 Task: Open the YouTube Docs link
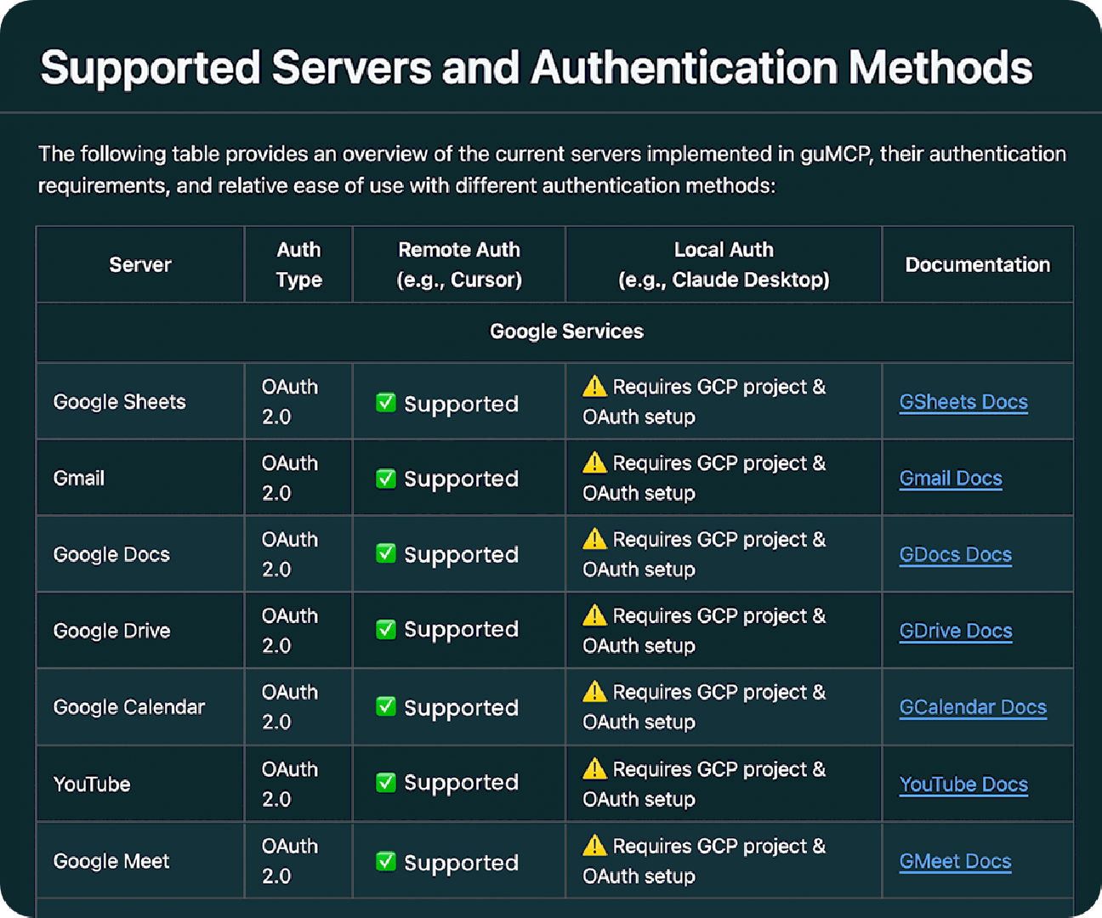click(x=963, y=785)
